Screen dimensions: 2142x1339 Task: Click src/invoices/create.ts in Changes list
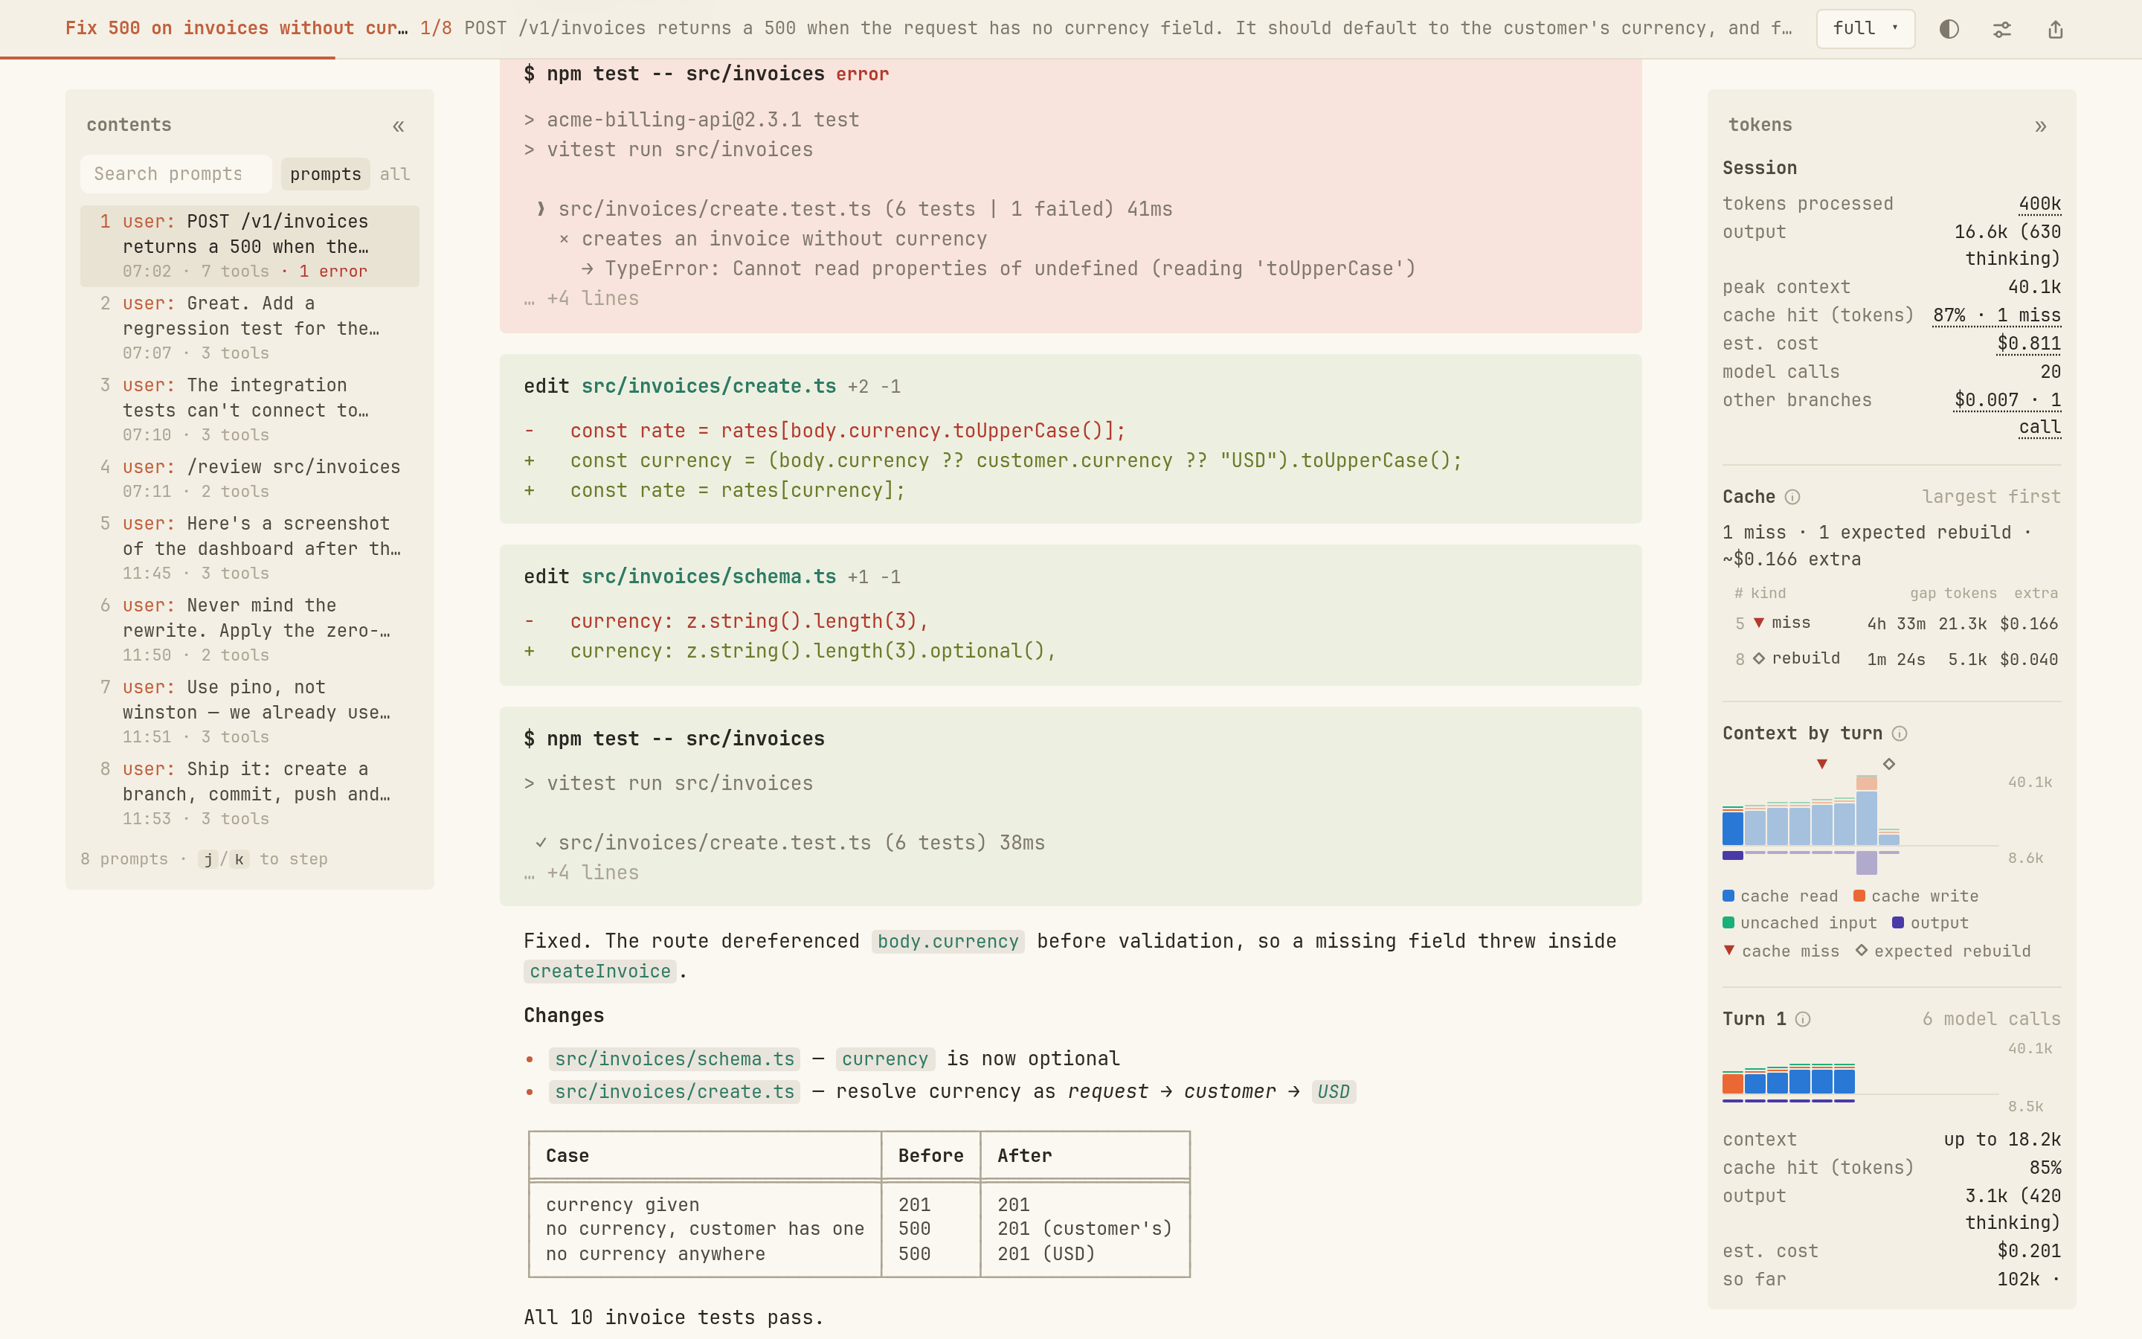click(675, 1092)
